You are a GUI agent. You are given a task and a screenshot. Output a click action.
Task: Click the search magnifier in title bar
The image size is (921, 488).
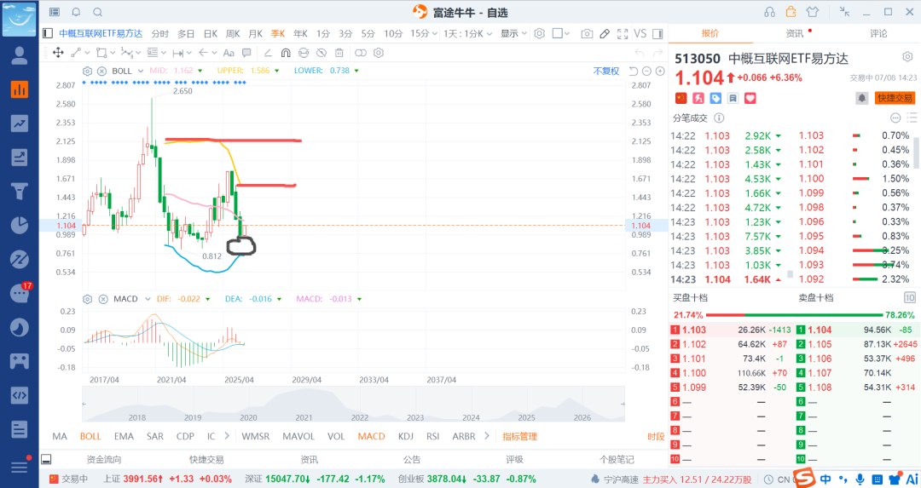[98, 12]
